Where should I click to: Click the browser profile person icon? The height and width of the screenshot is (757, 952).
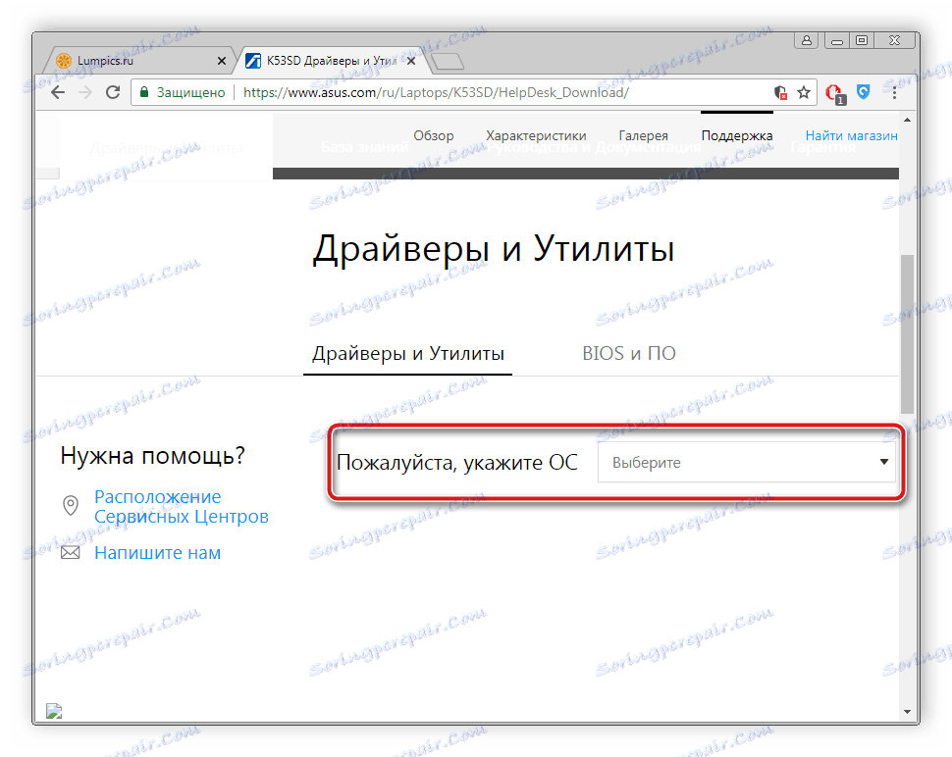[806, 40]
